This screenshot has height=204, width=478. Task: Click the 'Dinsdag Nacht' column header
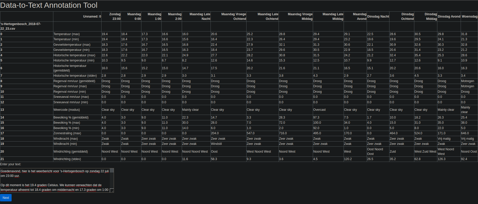point(378,17)
